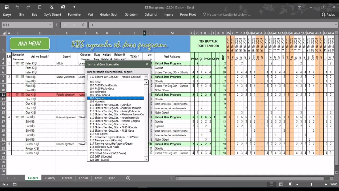Switch to the Giriş ribbon tab
This screenshot has width=339, height=191.
point(22,15)
